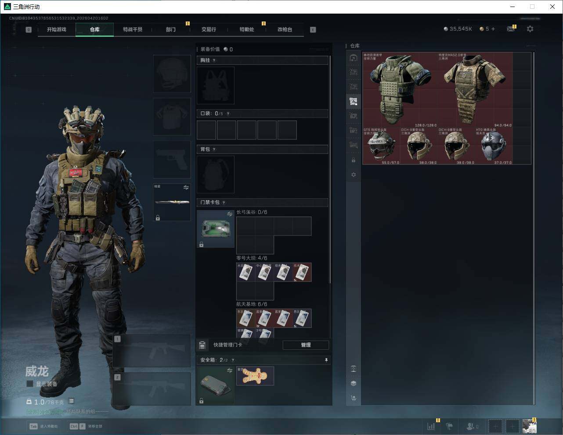The image size is (563, 435).
Task: Select first keycard under 航天基地
Action: coord(246,318)
